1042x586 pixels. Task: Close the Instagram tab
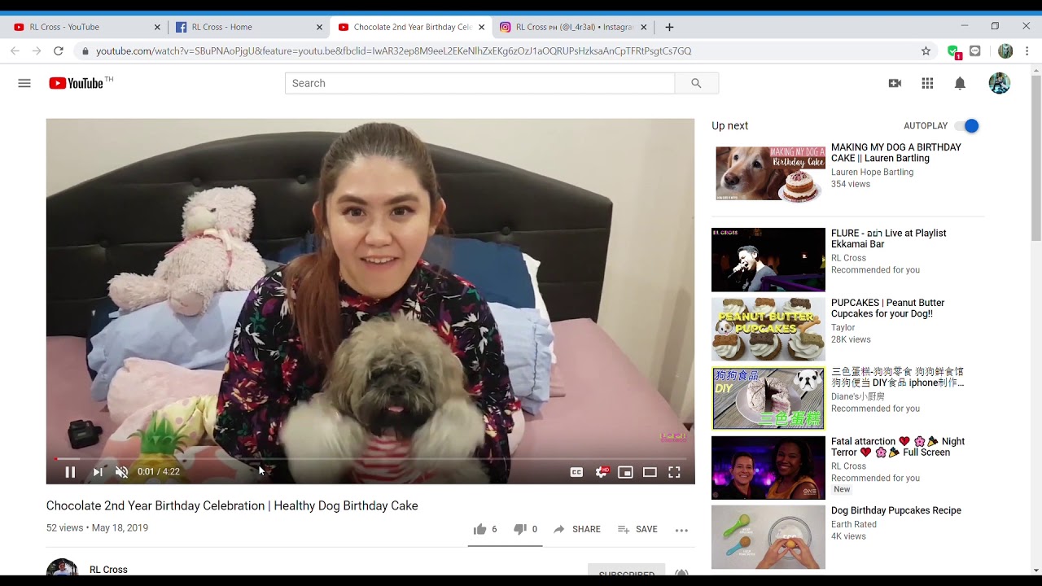[x=643, y=27]
